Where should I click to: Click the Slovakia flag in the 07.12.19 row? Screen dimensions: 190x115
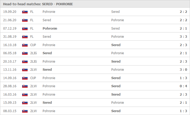25,29
